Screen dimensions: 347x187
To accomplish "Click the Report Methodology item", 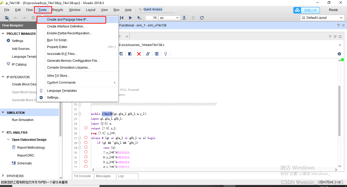I will [x=31, y=148].
